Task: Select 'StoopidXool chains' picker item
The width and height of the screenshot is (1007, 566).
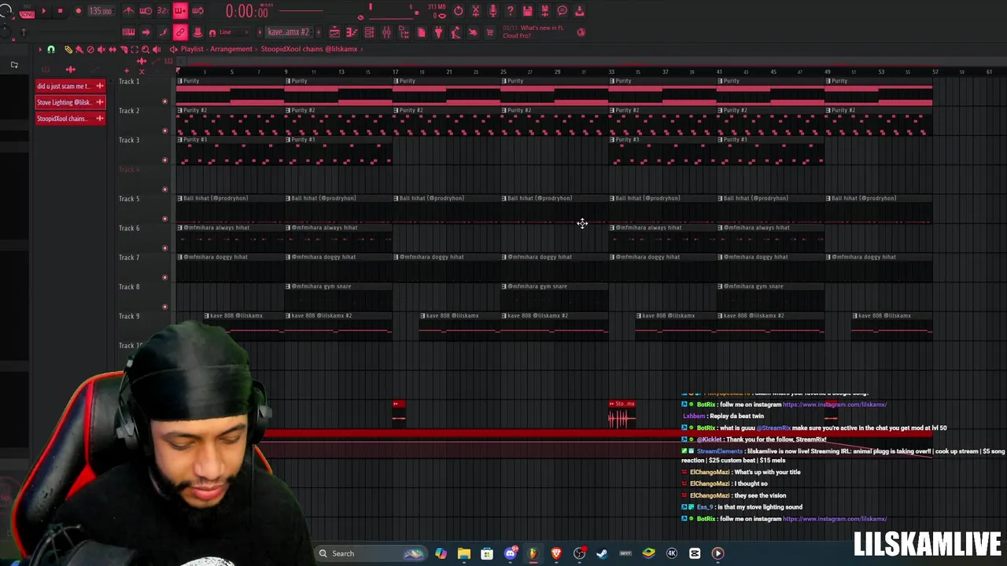Action: click(x=70, y=119)
